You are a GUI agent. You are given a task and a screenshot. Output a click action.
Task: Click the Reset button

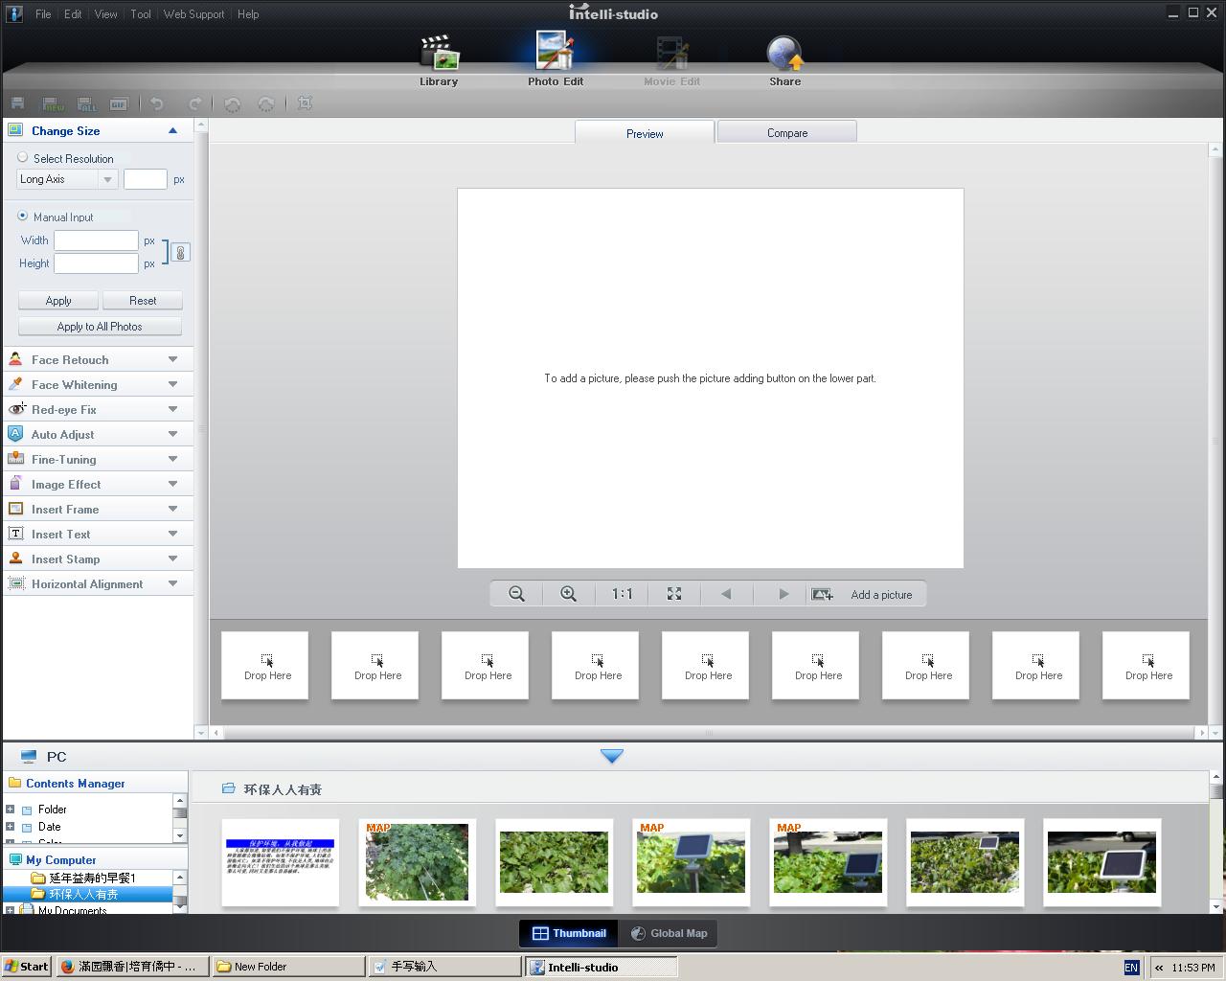tap(143, 301)
